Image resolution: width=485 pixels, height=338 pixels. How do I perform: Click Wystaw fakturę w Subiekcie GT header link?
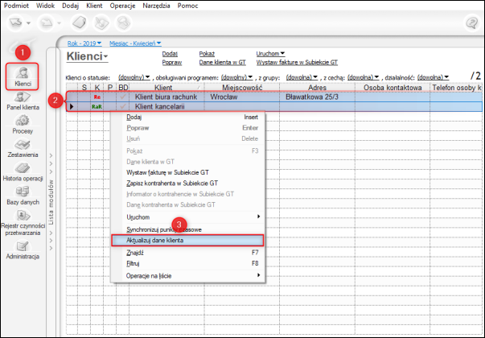click(x=297, y=62)
